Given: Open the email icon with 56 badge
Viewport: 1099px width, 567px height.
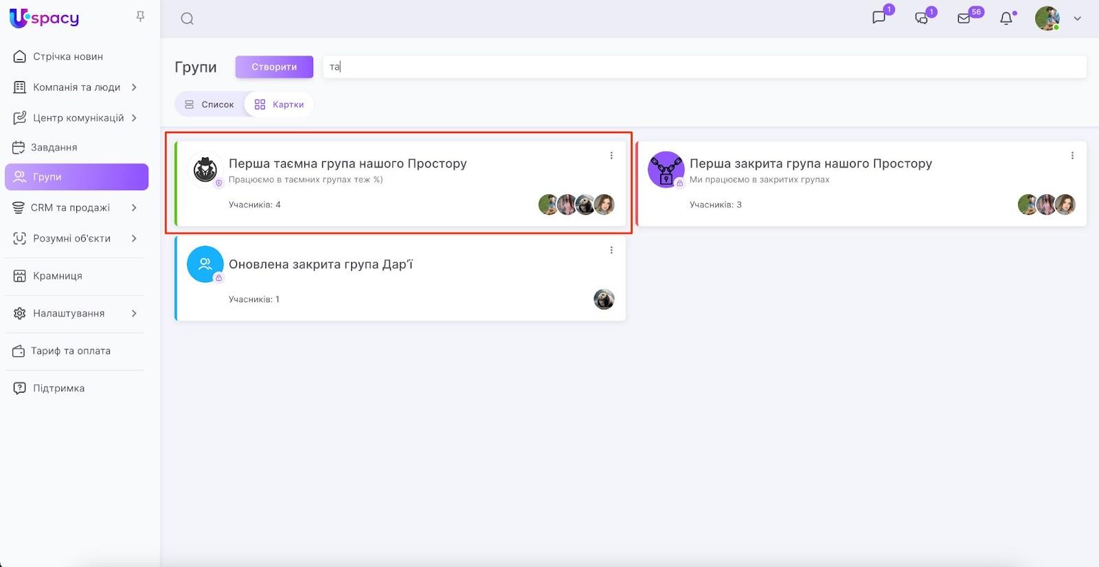Looking at the screenshot, I should click(964, 19).
